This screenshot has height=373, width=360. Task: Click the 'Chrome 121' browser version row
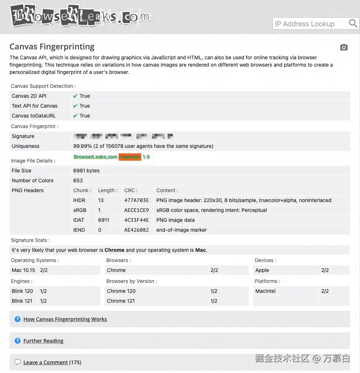(x=177, y=301)
